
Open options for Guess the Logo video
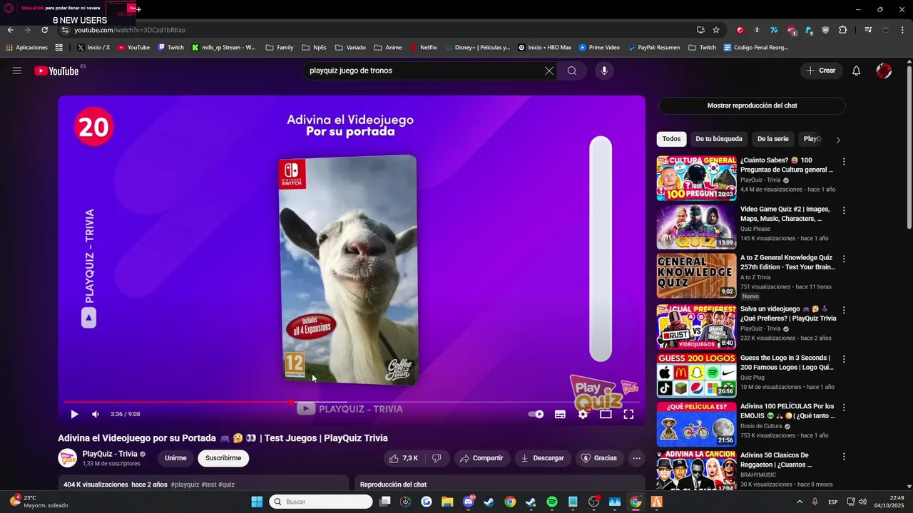pyautogui.click(x=844, y=360)
